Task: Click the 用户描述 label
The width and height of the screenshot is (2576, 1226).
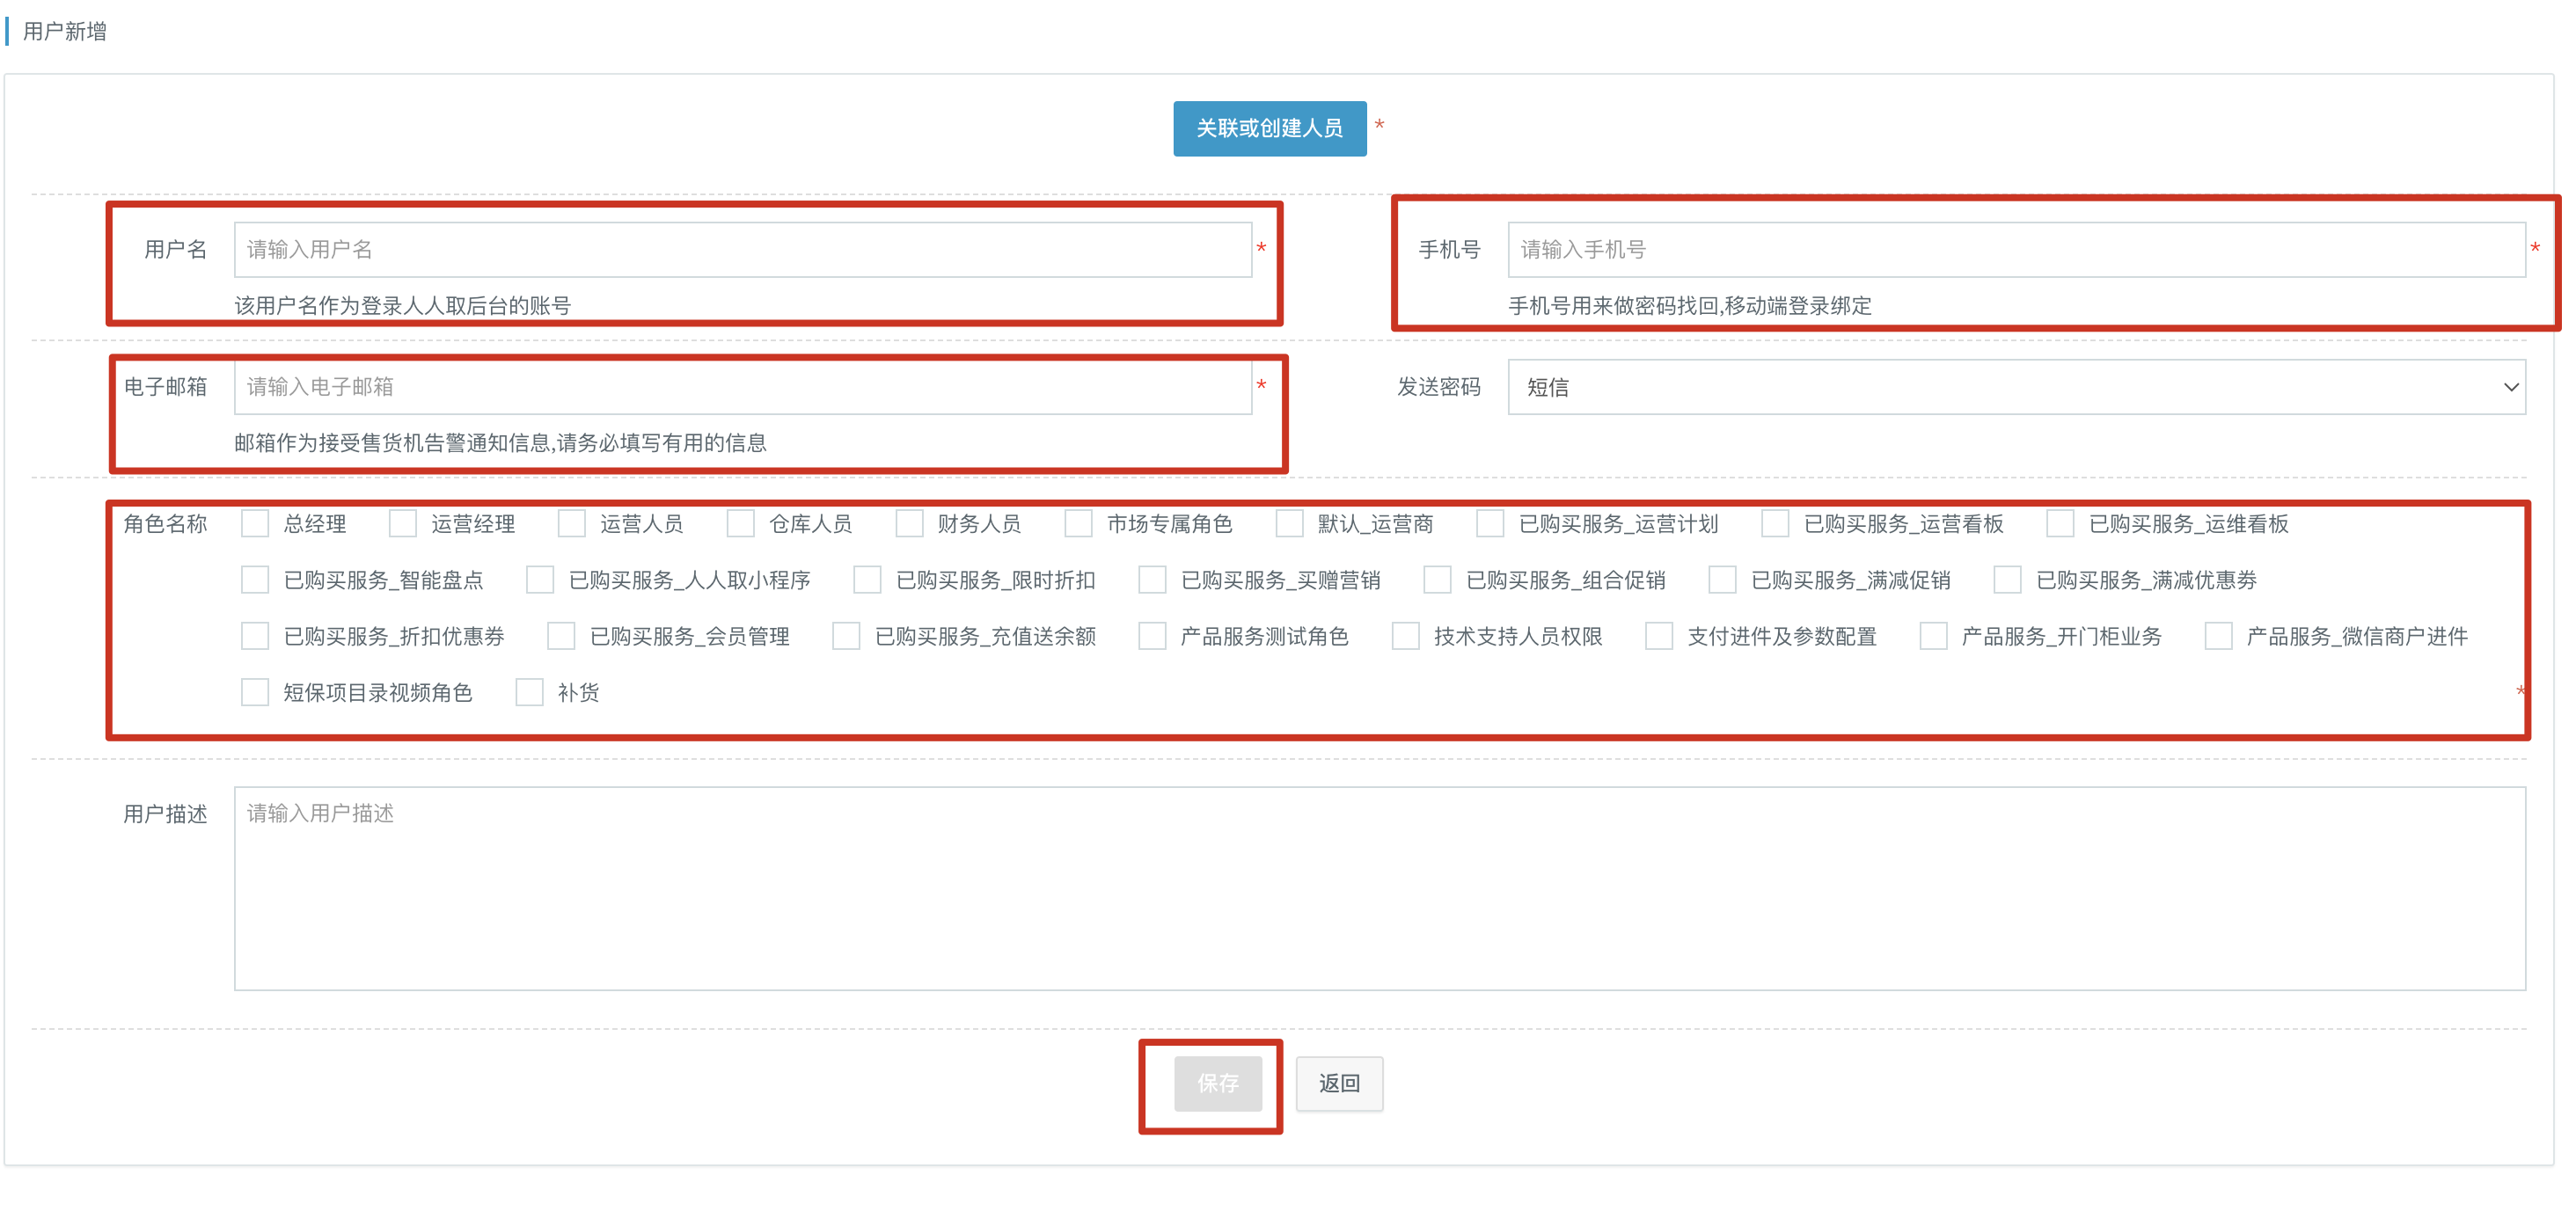Action: [165, 814]
